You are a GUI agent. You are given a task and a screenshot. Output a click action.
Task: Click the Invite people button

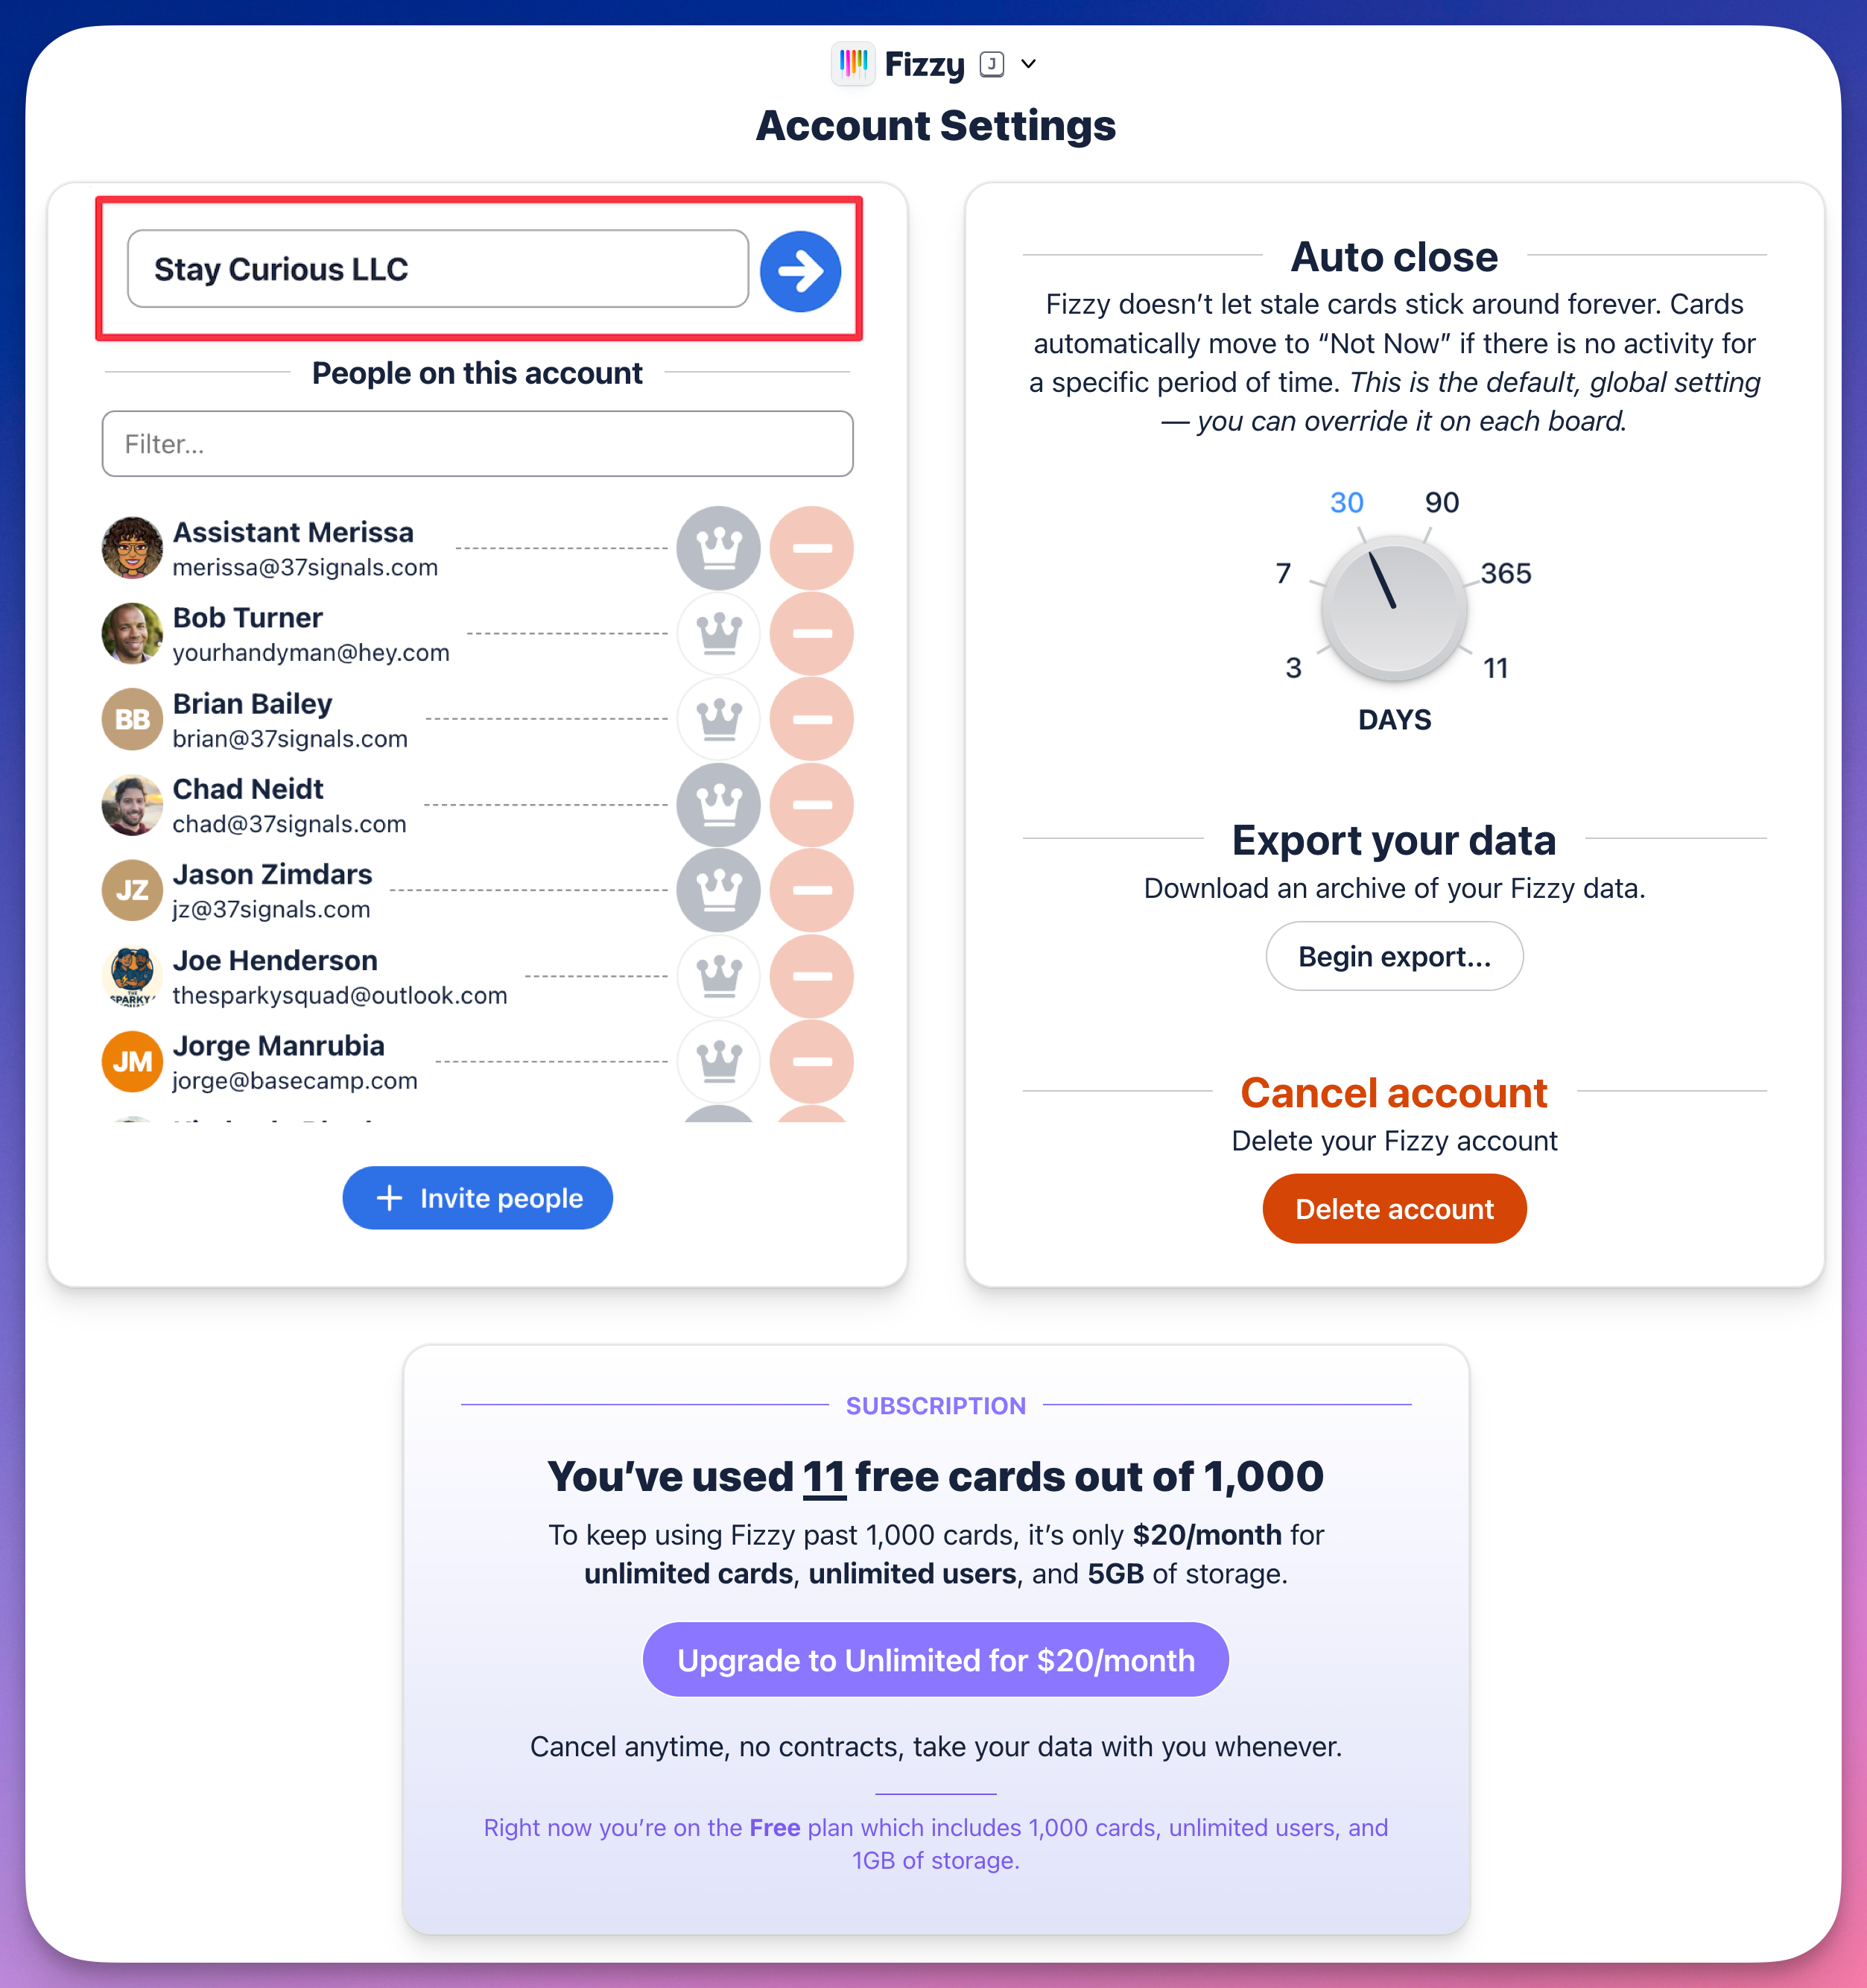pos(477,1198)
